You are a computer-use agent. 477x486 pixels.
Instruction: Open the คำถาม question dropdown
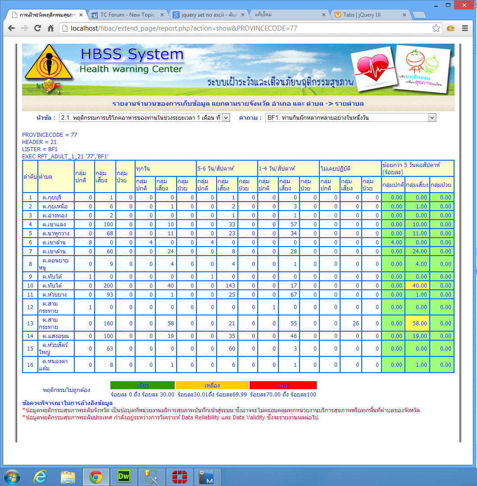(x=351, y=118)
